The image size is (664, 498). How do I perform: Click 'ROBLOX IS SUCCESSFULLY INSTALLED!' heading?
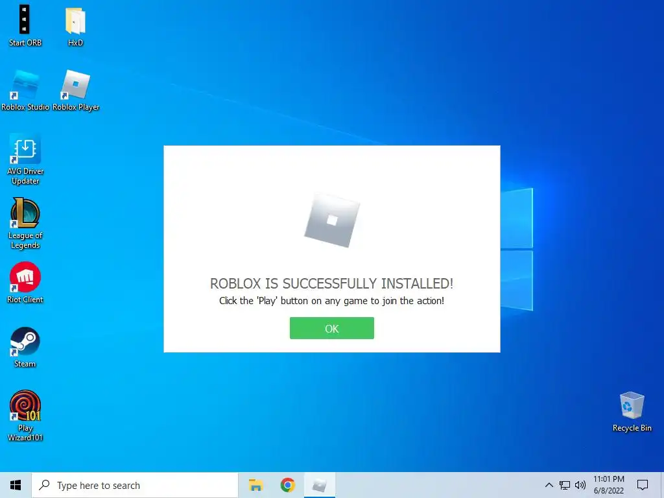[331, 283]
